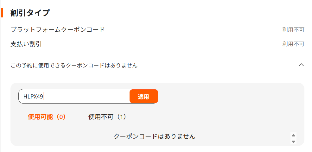This screenshot has height=152, width=312.
Task: Focus the coupon code field containing HLPX49
Action: click(x=74, y=96)
